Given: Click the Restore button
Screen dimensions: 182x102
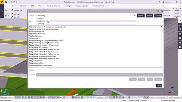Looking at the screenshot, I should [158, 16].
